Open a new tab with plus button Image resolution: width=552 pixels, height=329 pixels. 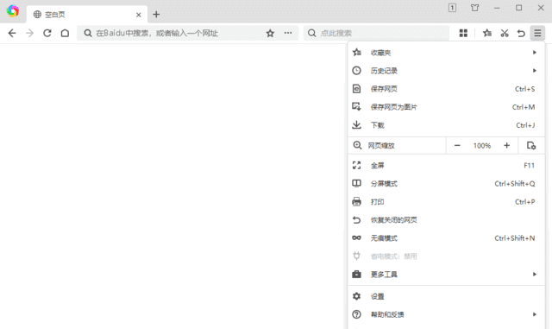coord(156,15)
